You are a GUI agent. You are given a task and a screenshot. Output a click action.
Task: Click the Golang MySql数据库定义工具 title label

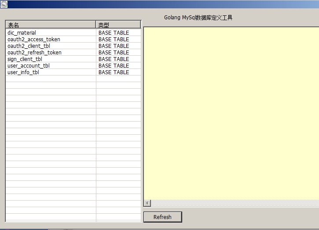198,18
